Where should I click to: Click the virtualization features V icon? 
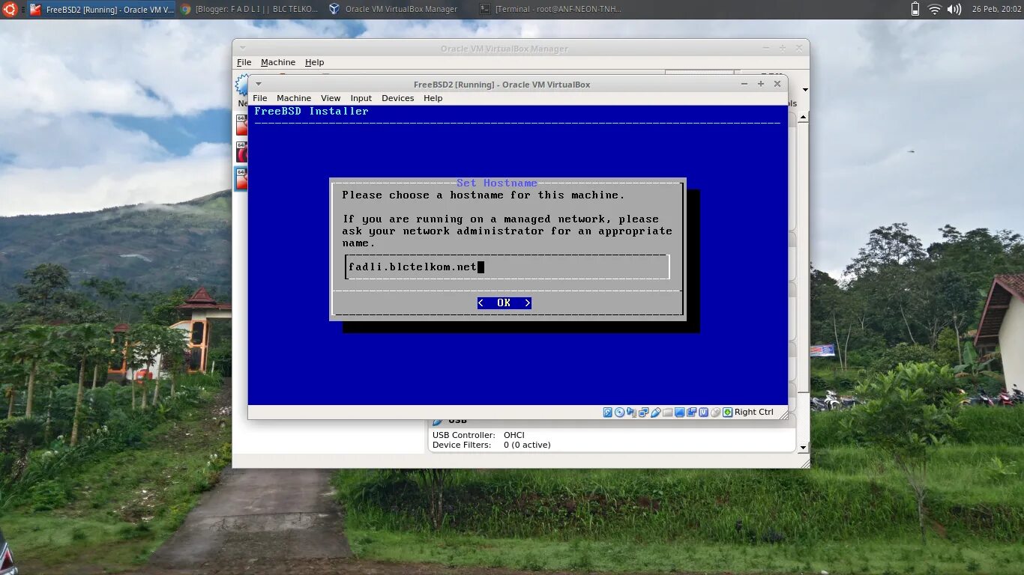click(703, 412)
